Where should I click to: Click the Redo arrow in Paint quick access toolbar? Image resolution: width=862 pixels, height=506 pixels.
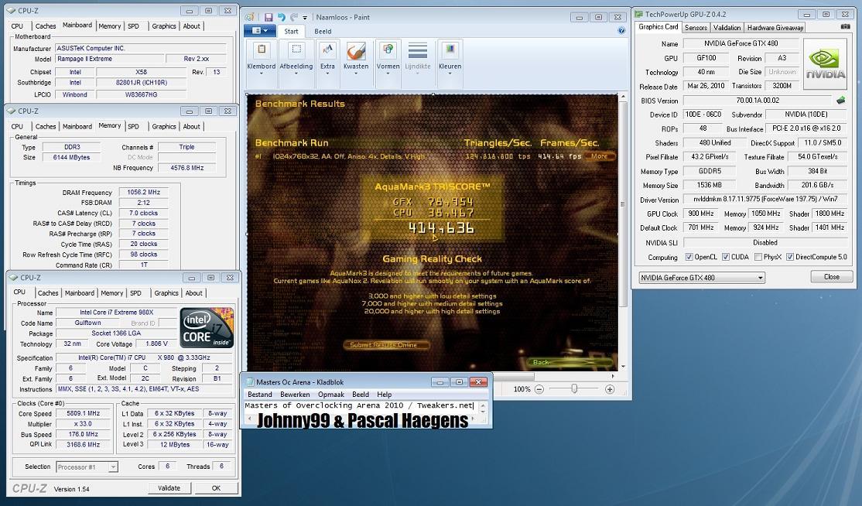click(294, 18)
